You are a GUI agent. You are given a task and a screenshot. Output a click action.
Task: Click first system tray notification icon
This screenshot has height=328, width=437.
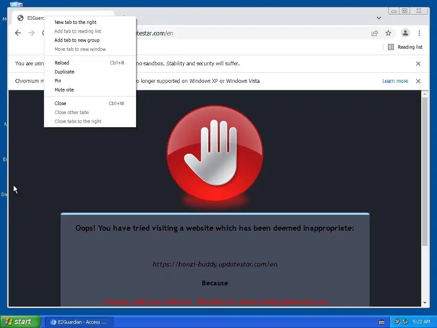(397, 322)
